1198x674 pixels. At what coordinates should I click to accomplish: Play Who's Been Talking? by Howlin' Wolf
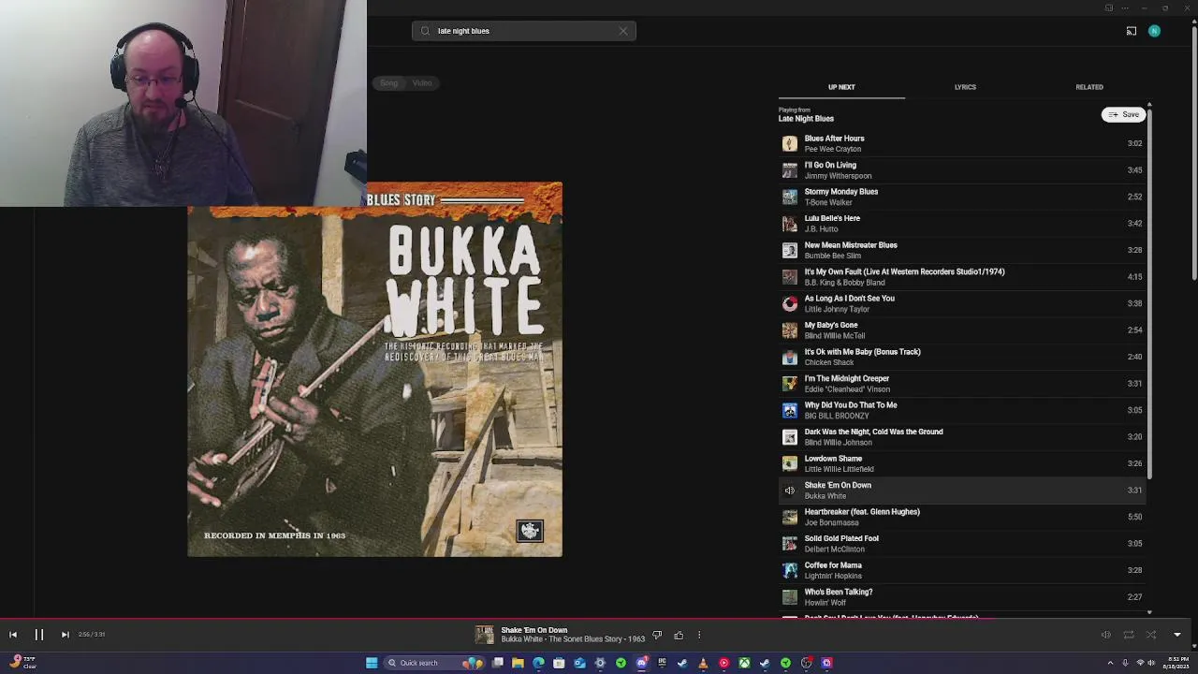pos(962,597)
